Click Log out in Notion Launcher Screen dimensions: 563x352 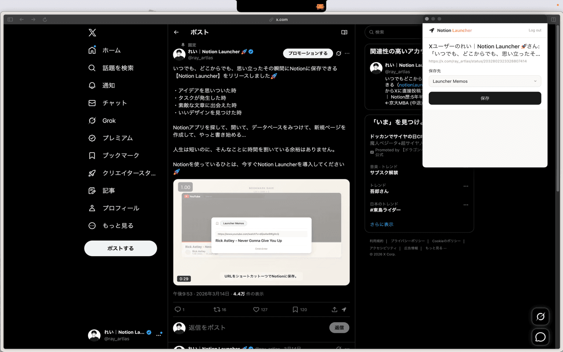pyautogui.click(x=535, y=30)
